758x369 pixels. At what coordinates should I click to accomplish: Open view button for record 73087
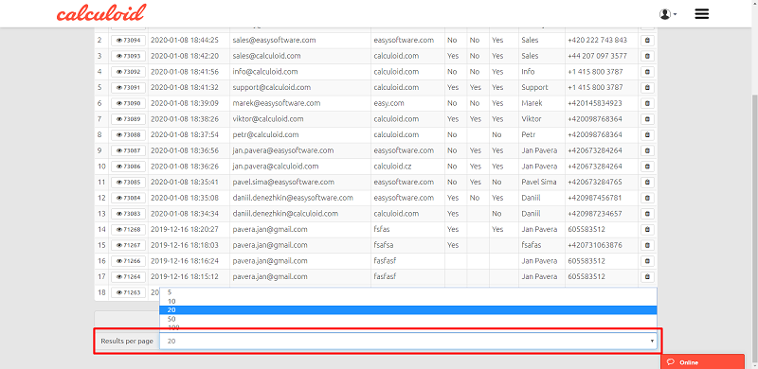tap(128, 151)
